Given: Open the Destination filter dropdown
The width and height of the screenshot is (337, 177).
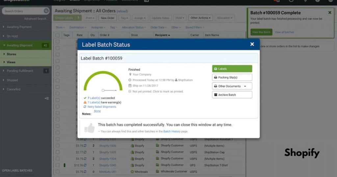Looking at the screenshot, I should point(78,27).
